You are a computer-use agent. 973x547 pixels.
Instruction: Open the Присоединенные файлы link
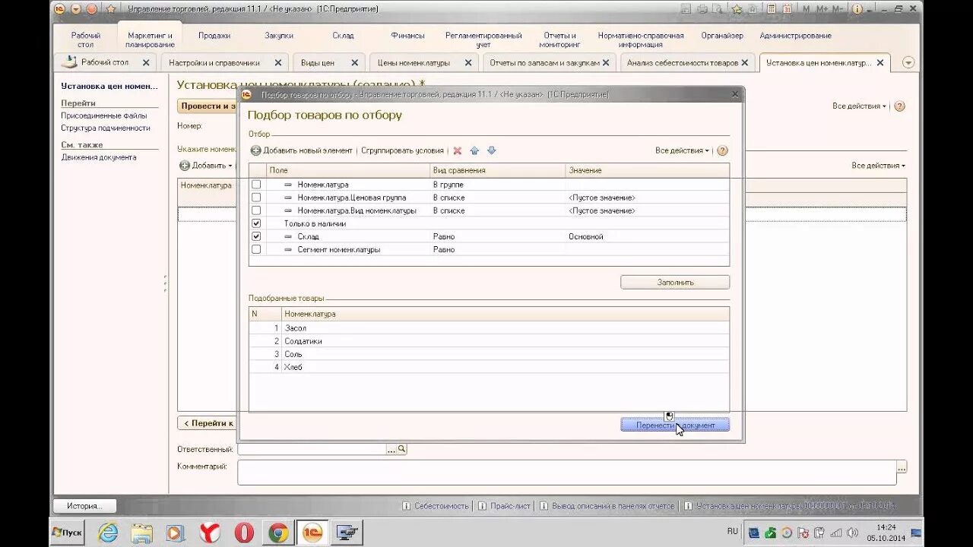pyautogui.click(x=104, y=115)
